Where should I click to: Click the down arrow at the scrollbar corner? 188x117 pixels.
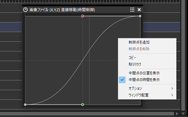click(183, 114)
